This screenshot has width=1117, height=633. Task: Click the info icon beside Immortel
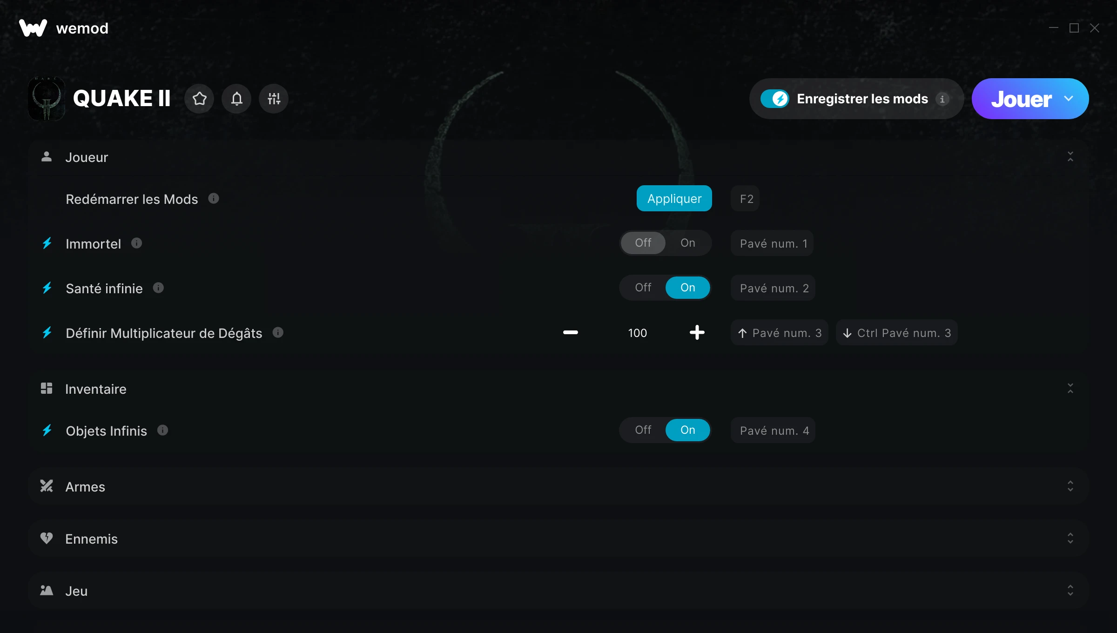coord(136,243)
